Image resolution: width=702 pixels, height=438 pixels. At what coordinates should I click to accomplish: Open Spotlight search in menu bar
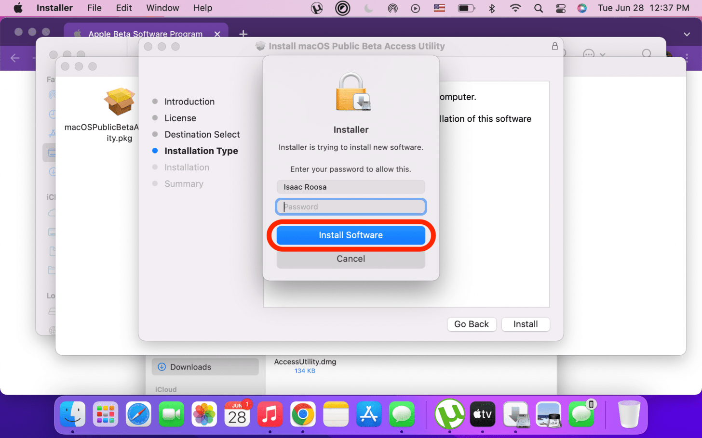point(539,8)
